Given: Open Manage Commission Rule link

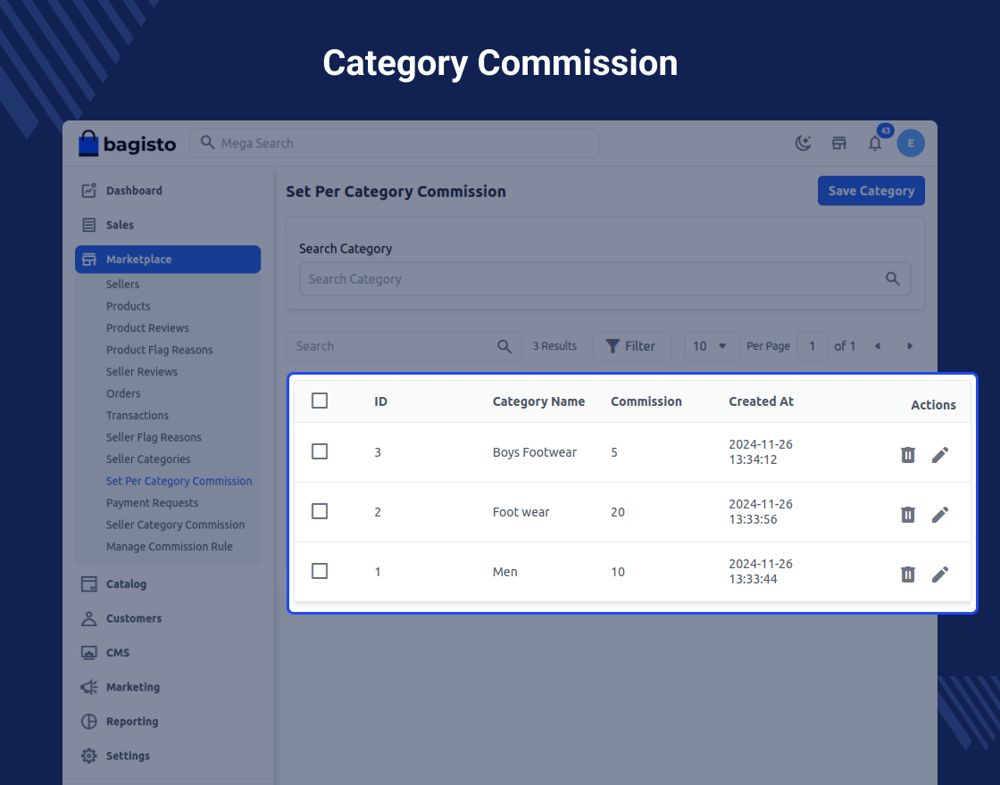Looking at the screenshot, I should coord(169,547).
